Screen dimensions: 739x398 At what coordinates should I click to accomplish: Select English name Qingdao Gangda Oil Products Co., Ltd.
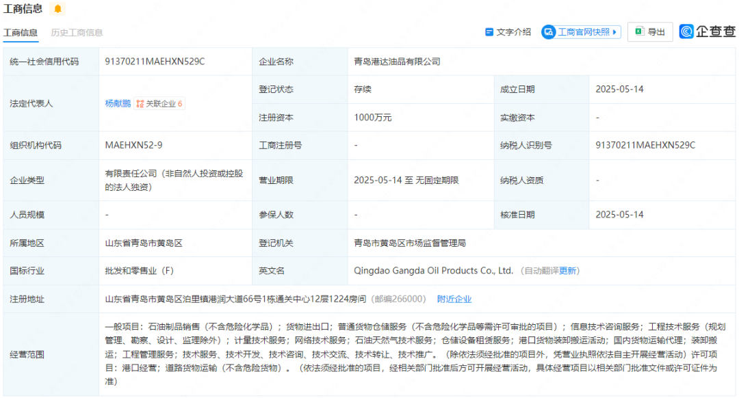(434, 271)
